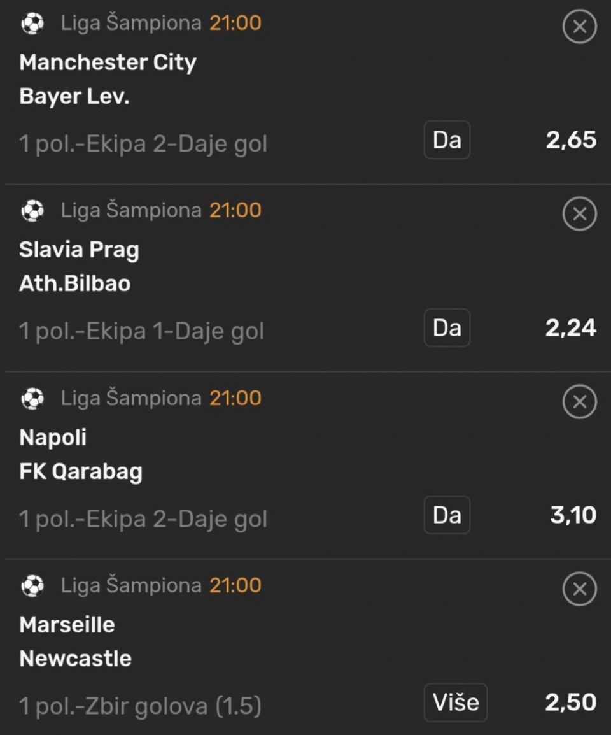Click soccer ball icon beside Slavia Prag match

point(32,210)
